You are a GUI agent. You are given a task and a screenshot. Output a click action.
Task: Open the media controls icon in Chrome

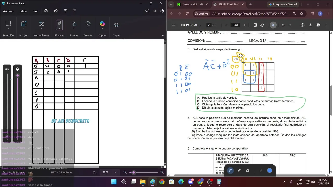(312, 14)
